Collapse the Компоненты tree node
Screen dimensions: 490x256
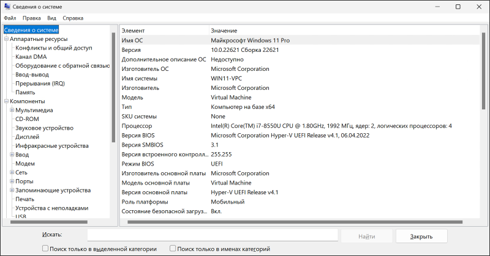pos(6,101)
